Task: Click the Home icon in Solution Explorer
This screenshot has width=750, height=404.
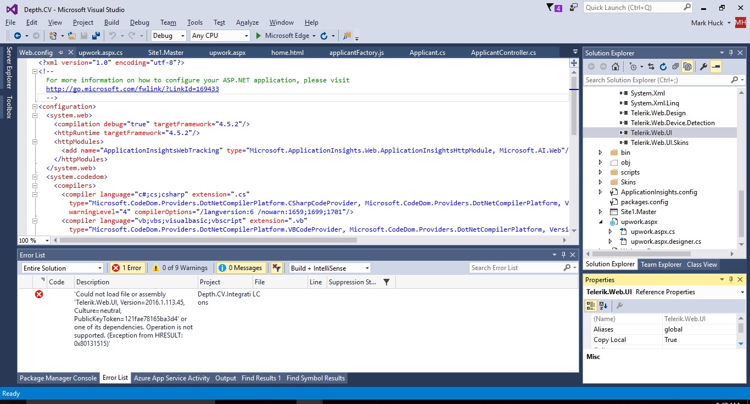Action: click(615, 66)
